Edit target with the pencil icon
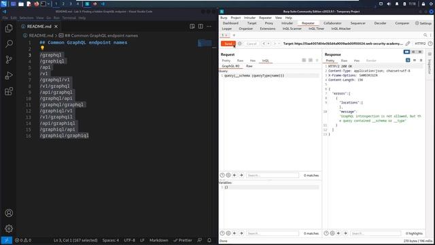 (408, 44)
